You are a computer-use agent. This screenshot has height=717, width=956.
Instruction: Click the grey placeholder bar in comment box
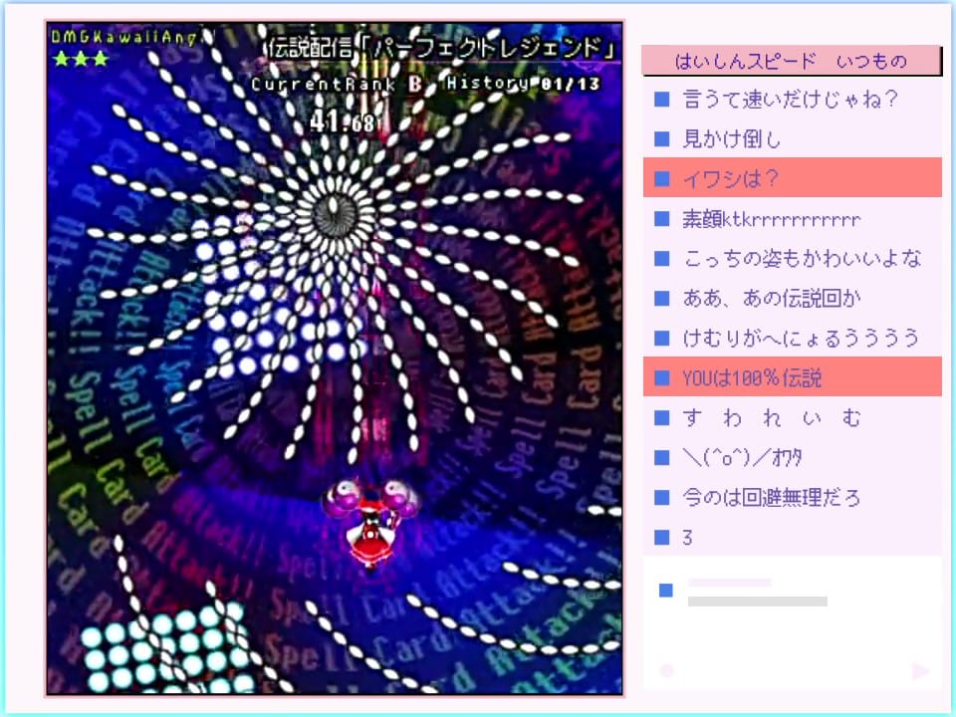pyautogui.click(x=757, y=601)
